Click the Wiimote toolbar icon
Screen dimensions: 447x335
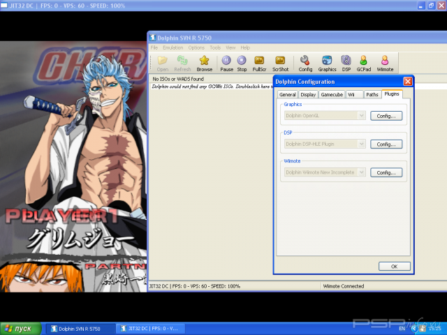(x=385, y=61)
